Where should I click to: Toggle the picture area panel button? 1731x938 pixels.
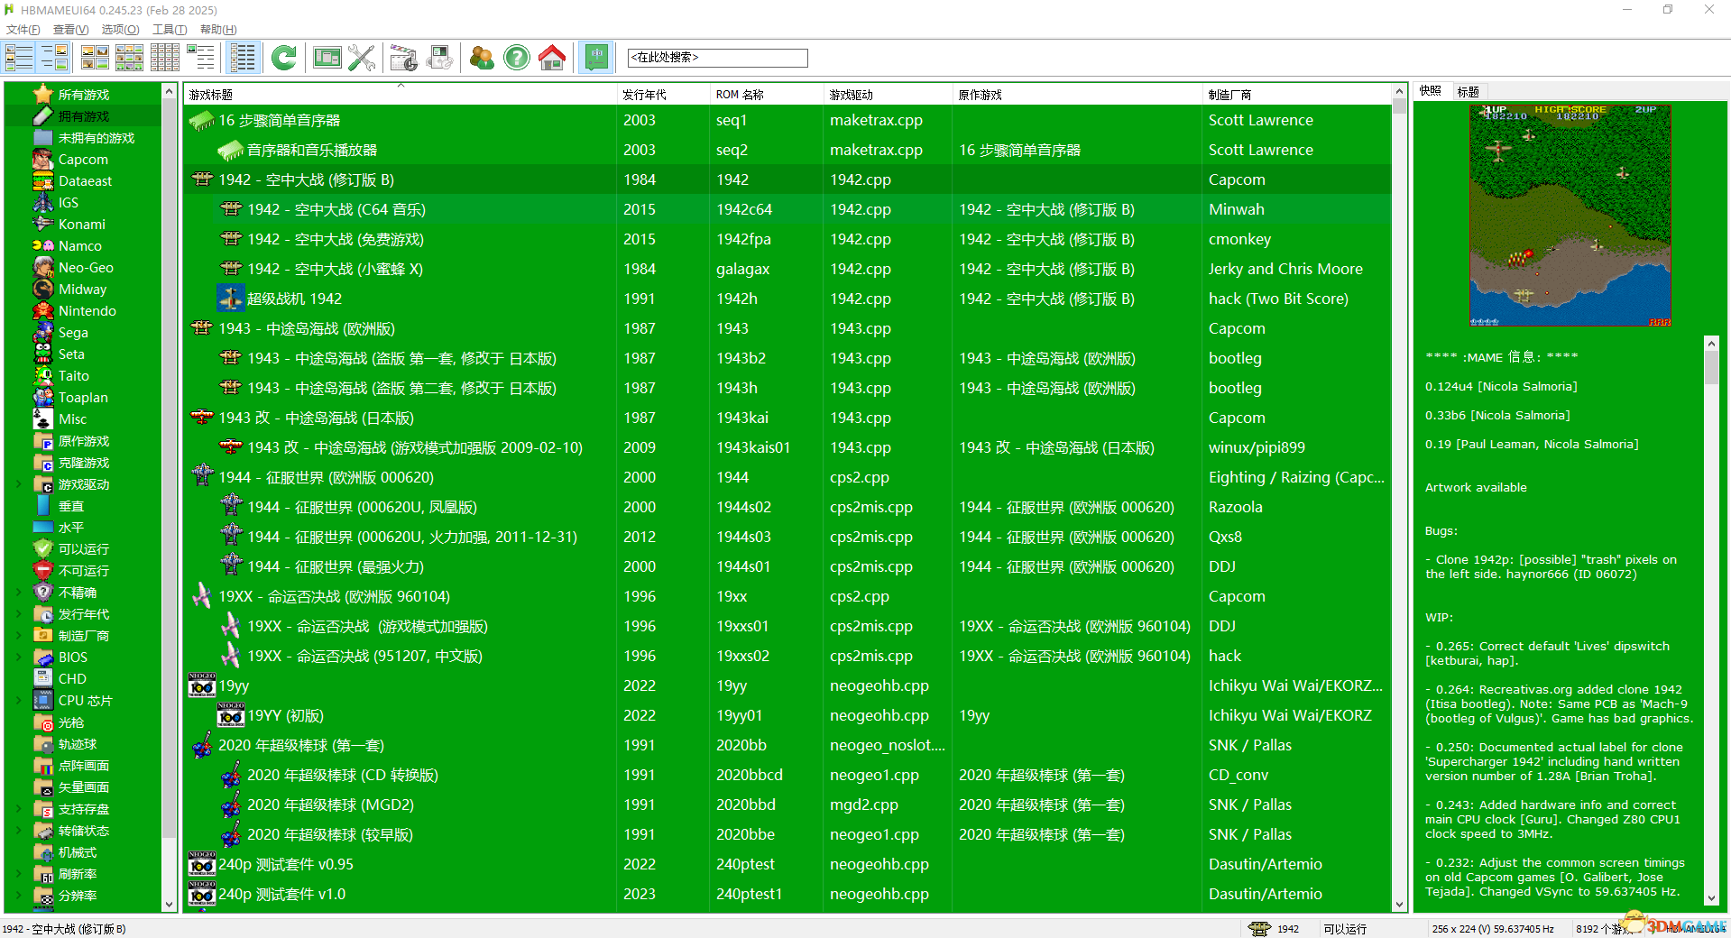[54, 58]
